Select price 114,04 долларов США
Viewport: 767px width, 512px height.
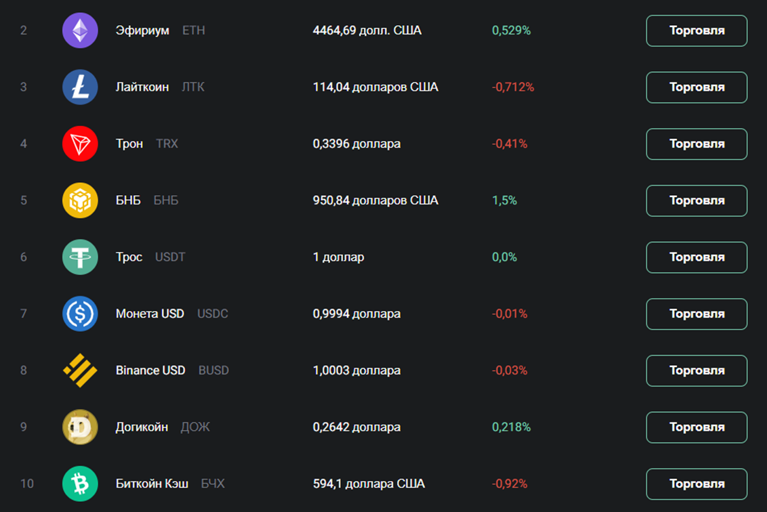(x=375, y=87)
